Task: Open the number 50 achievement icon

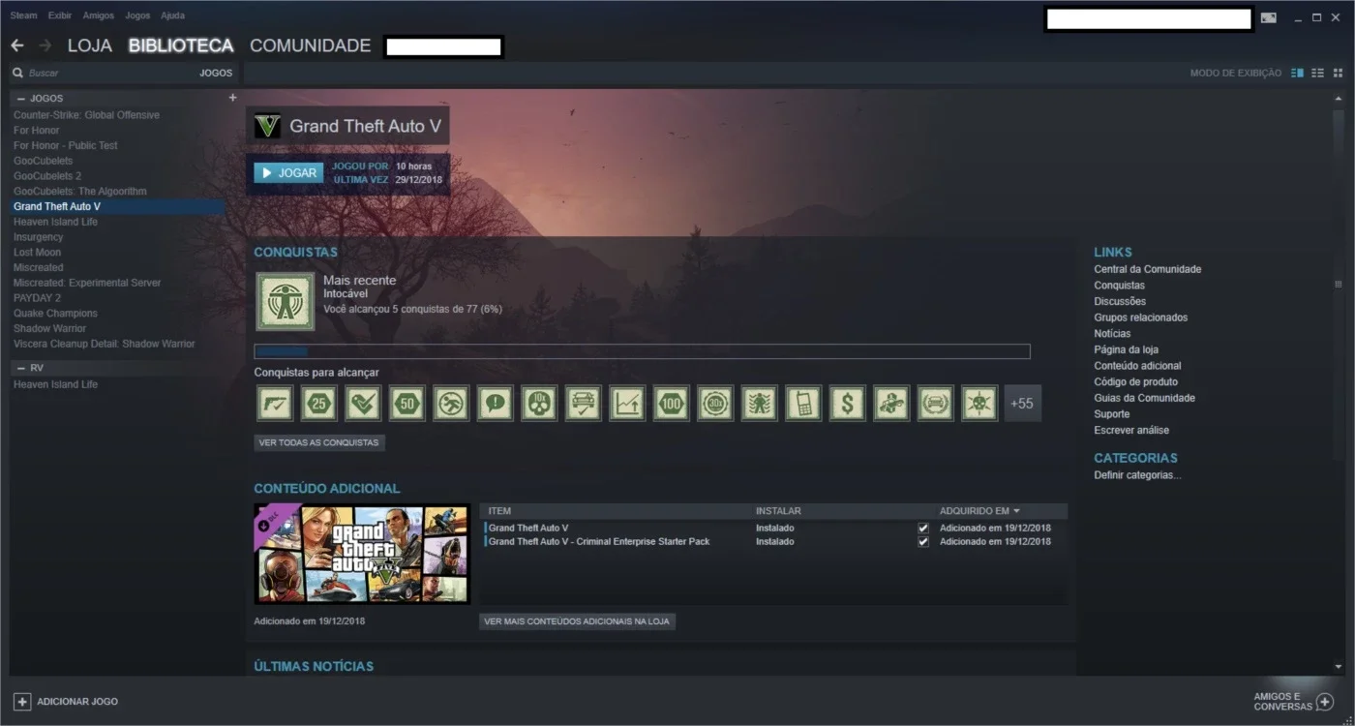Action: click(406, 404)
